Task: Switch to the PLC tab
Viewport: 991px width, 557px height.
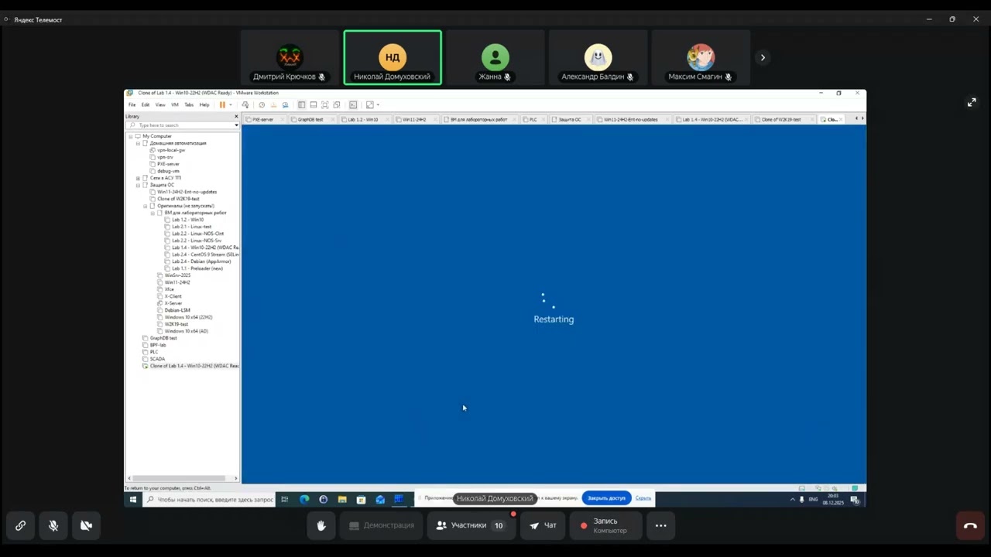Action: (533, 119)
